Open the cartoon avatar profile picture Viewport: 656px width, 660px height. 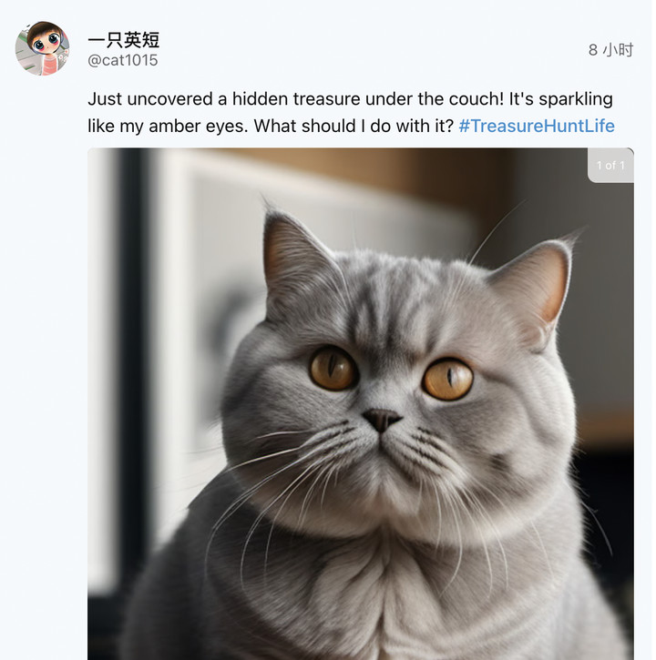43,48
